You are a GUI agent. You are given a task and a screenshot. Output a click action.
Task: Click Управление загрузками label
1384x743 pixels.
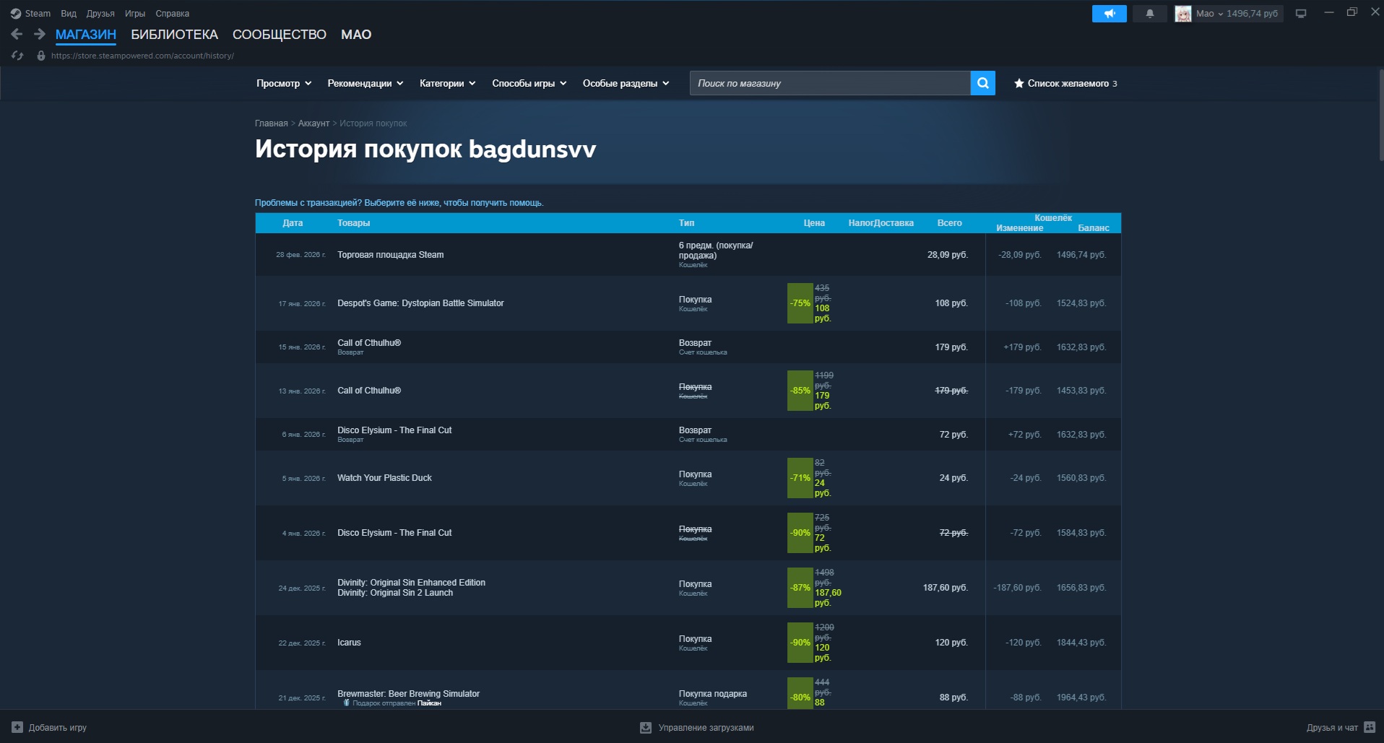706,727
